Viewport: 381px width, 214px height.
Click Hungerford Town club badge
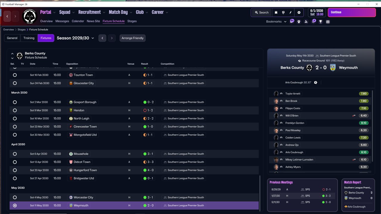(71, 170)
